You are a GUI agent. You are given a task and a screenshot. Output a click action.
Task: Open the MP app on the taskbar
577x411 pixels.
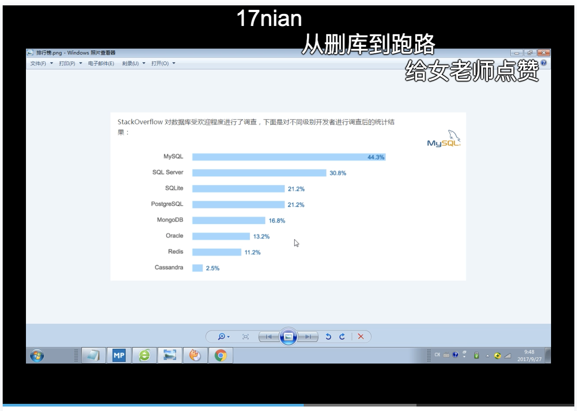119,355
